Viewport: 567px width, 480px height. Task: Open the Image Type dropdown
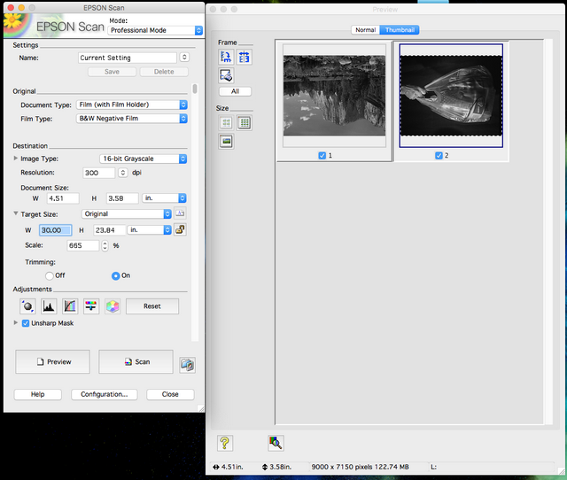click(144, 159)
